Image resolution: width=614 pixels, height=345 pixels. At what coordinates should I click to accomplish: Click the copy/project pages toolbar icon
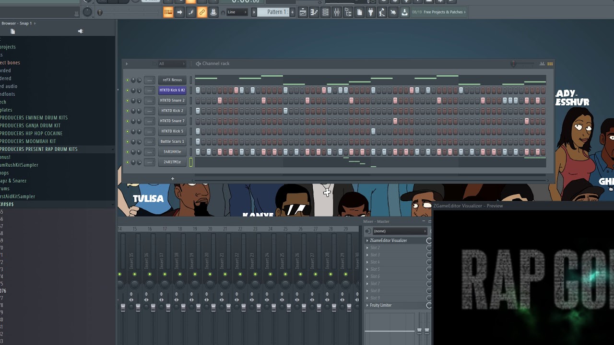coord(360,12)
